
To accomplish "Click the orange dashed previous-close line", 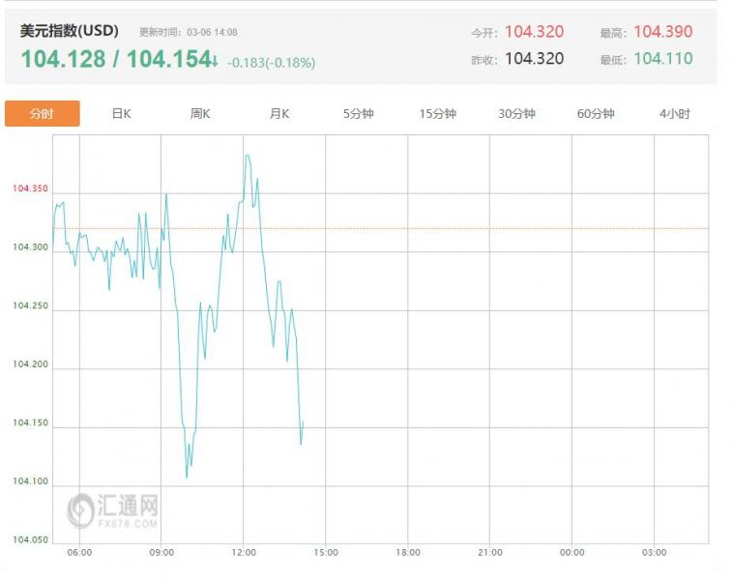I will click(483, 229).
